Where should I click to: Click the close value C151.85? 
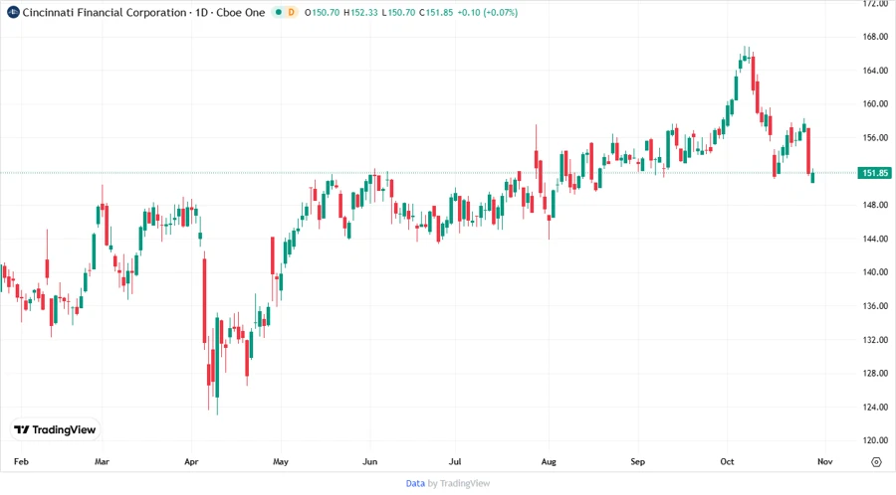pos(436,12)
